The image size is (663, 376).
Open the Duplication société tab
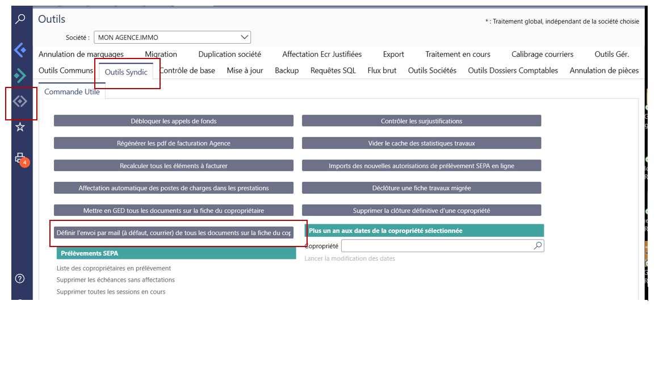(229, 55)
